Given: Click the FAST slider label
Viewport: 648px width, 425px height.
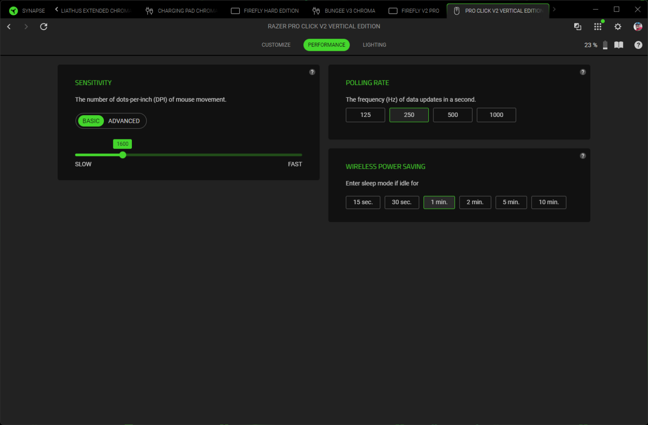Looking at the screenshot, I should 295,164.
